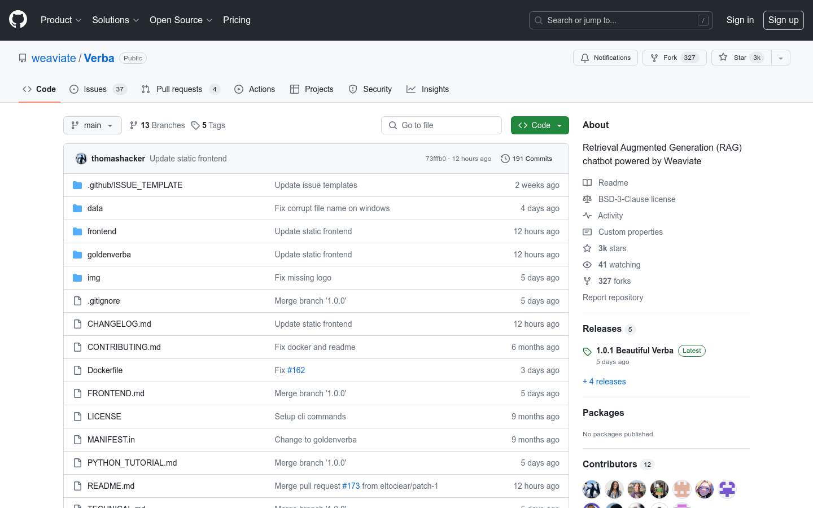Open the goldenverba folder icon
Image resolution: width=813 pixels, height=508 pixels.
click(77, 255)
